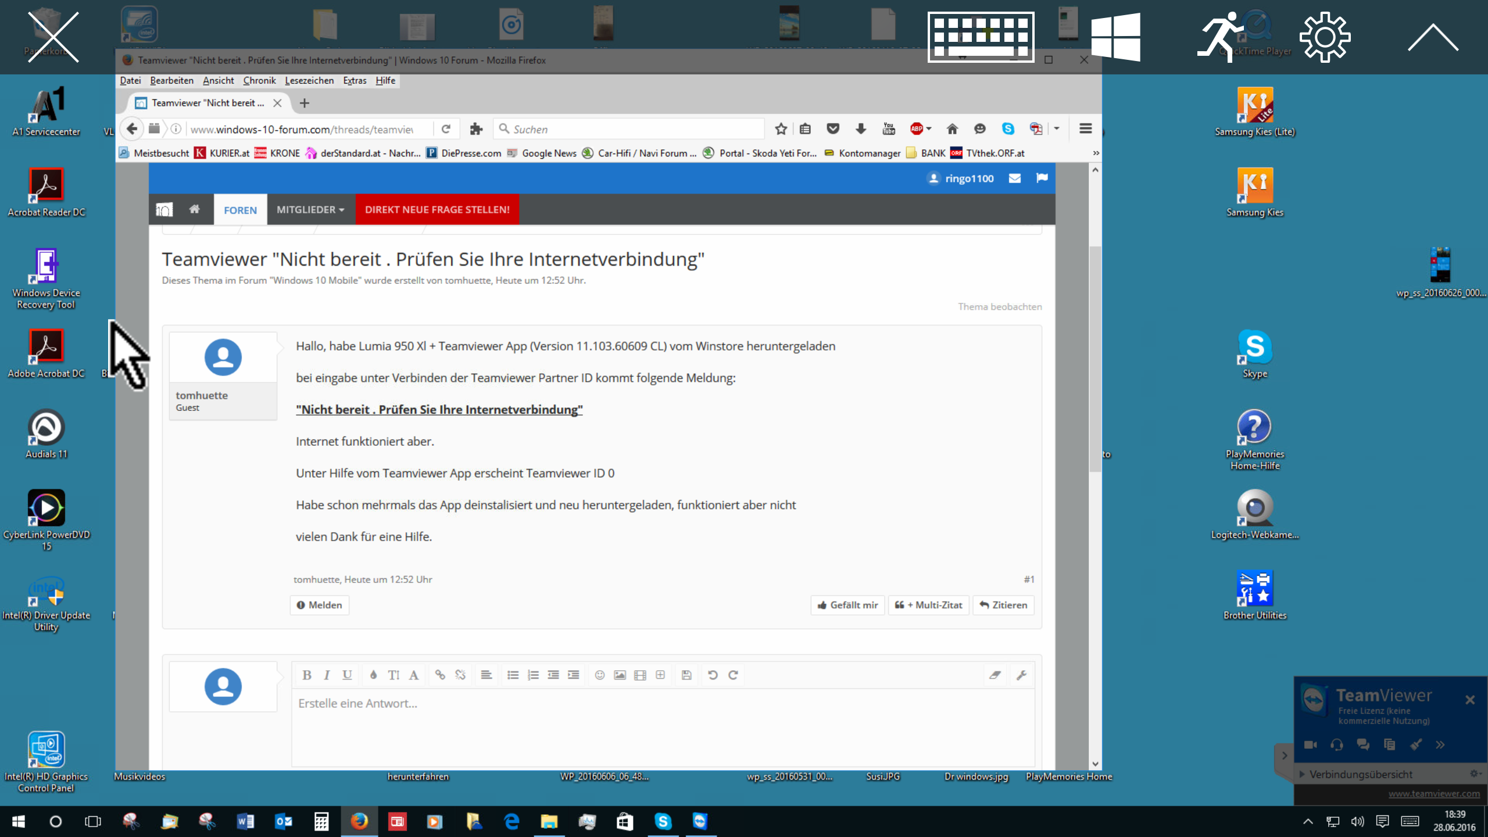Open Microsoft Edge from taskbar
The image size is (1488, 837).
pyautogui.click(x=512, y=821)
